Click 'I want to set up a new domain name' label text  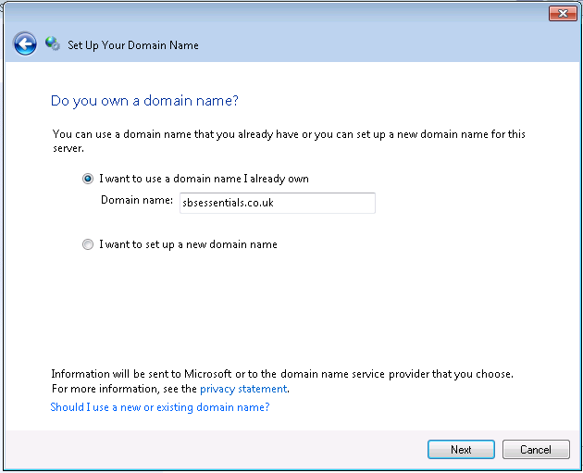point(188,245)
